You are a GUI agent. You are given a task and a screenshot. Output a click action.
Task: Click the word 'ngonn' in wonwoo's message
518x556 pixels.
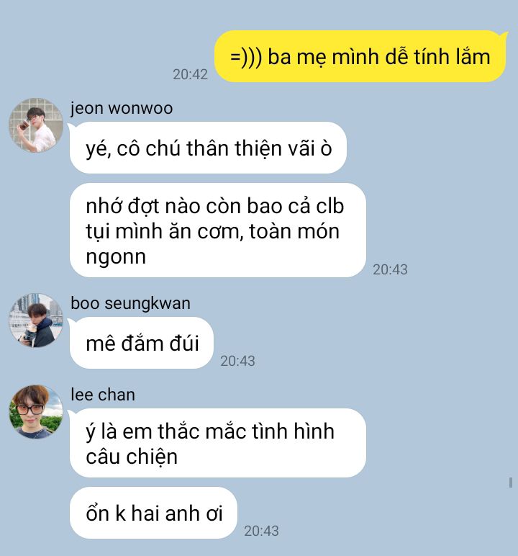[x=116, y=256]
